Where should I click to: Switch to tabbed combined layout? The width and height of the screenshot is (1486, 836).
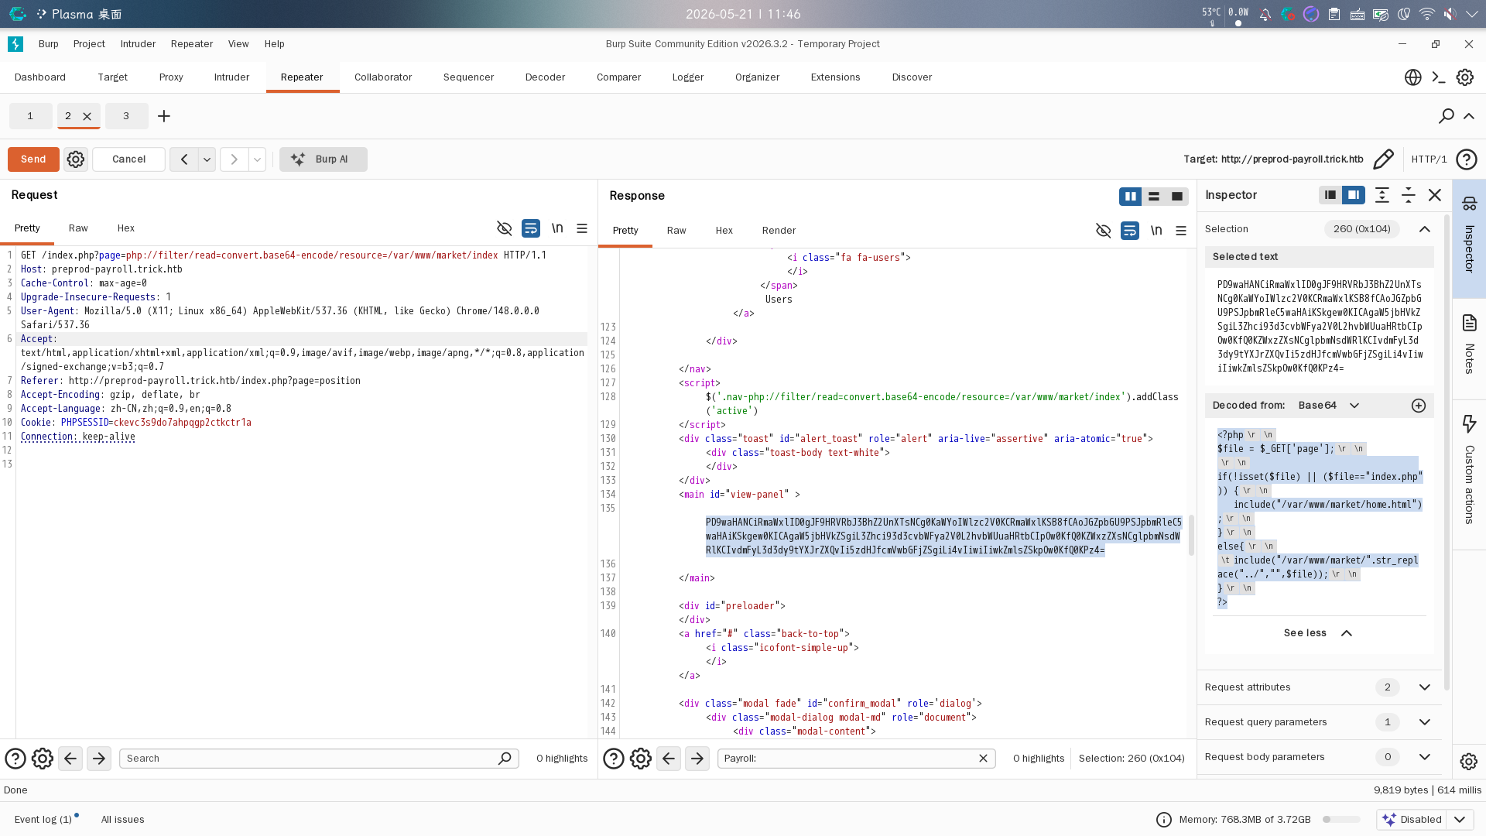point(1177,197)
